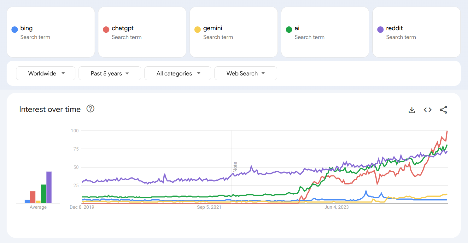468x243 pixels.
Task: Click the red chatgpt average bar
Action: pyautogui.click(x=33, y=197)
